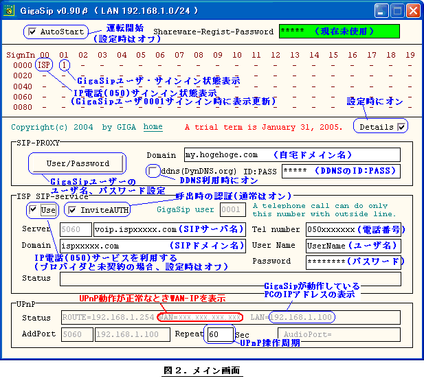The width and height of the screenshot is (424, 383).
Task: Click the SignIn column header 19
Action: click(x=410, y=55)
